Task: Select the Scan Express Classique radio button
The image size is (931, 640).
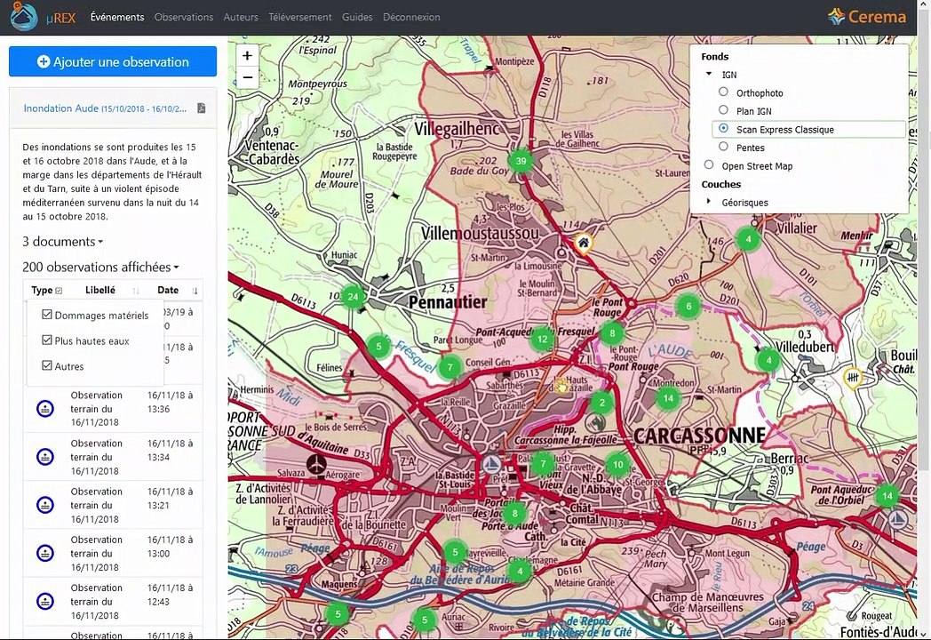Action: pyautogui.click(x=723, y=128)
